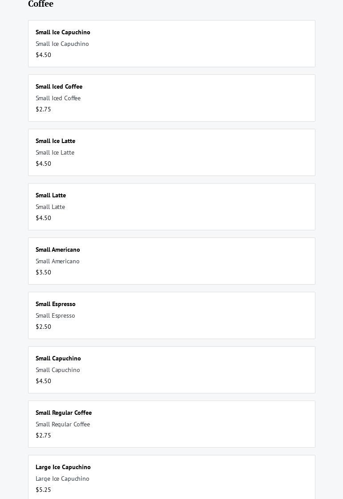Click the Small Latte description text
Image resolution: width=343 pixels, height=499 pixels.
tap(50, 207)
